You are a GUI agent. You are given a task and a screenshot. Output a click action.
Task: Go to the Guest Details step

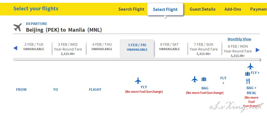(x=203, y=9)
